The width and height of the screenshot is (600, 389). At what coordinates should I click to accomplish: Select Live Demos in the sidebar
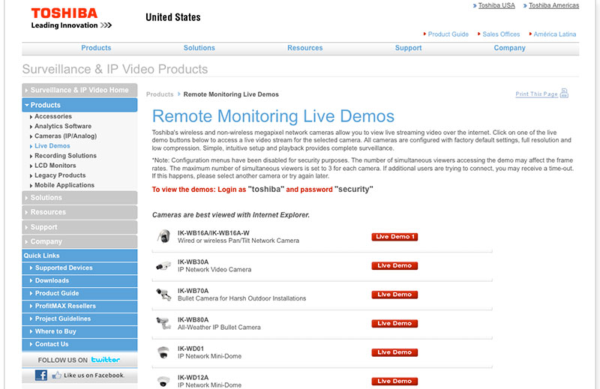[x=52, y=145]
